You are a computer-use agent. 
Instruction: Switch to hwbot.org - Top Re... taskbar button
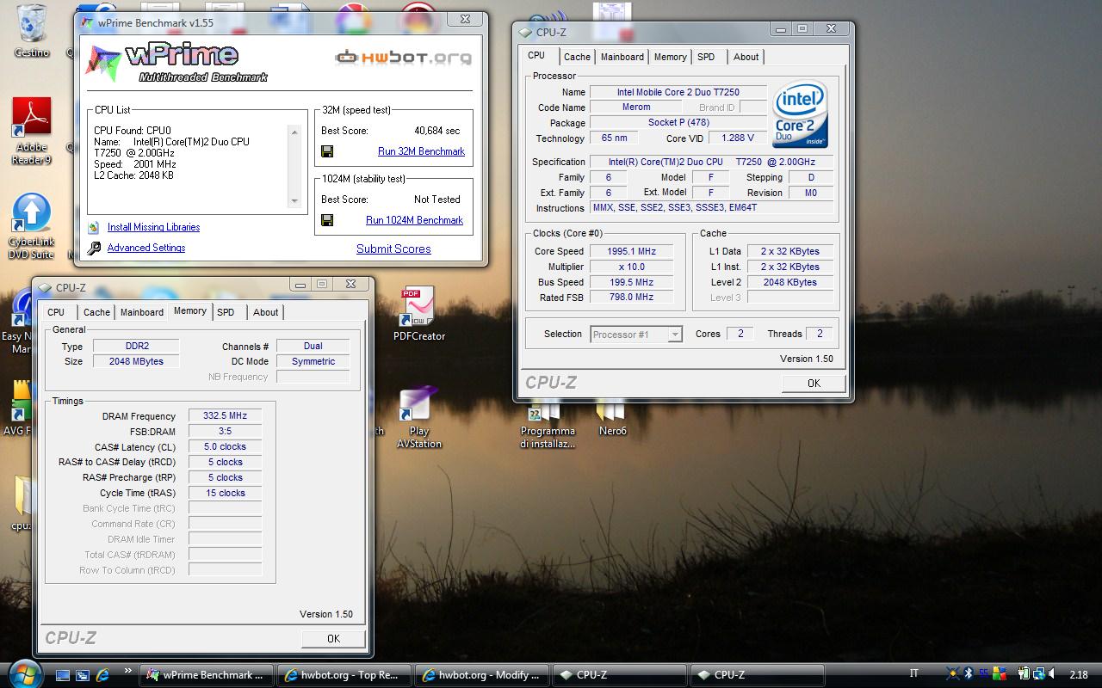344,675
